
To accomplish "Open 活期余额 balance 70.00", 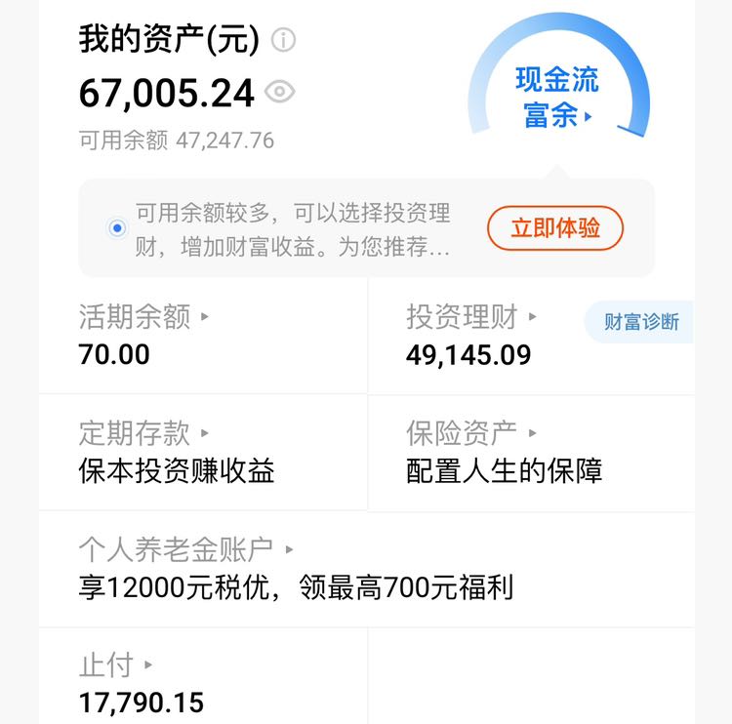I will 114,354.
